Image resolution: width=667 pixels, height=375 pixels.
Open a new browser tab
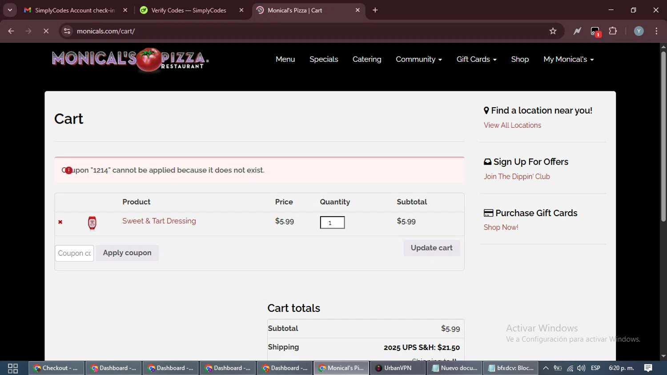point(375,10)
